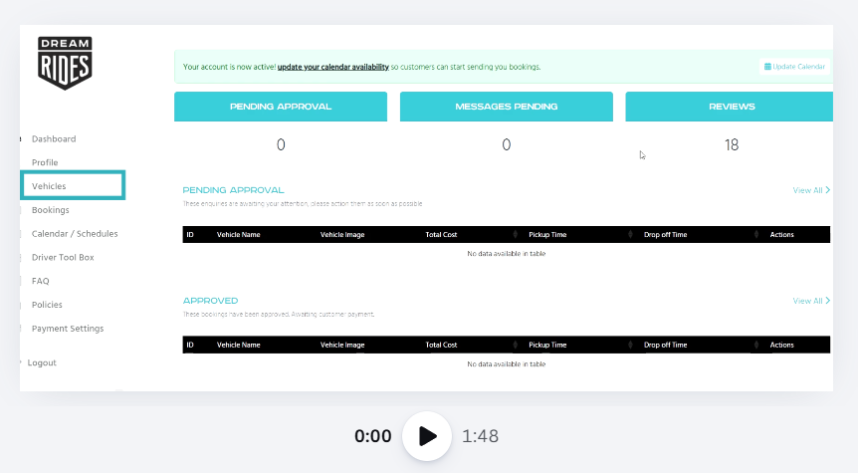Open the update your calendar availability link
This screenshot has height=473, width=858.
(x=332, y=67)
